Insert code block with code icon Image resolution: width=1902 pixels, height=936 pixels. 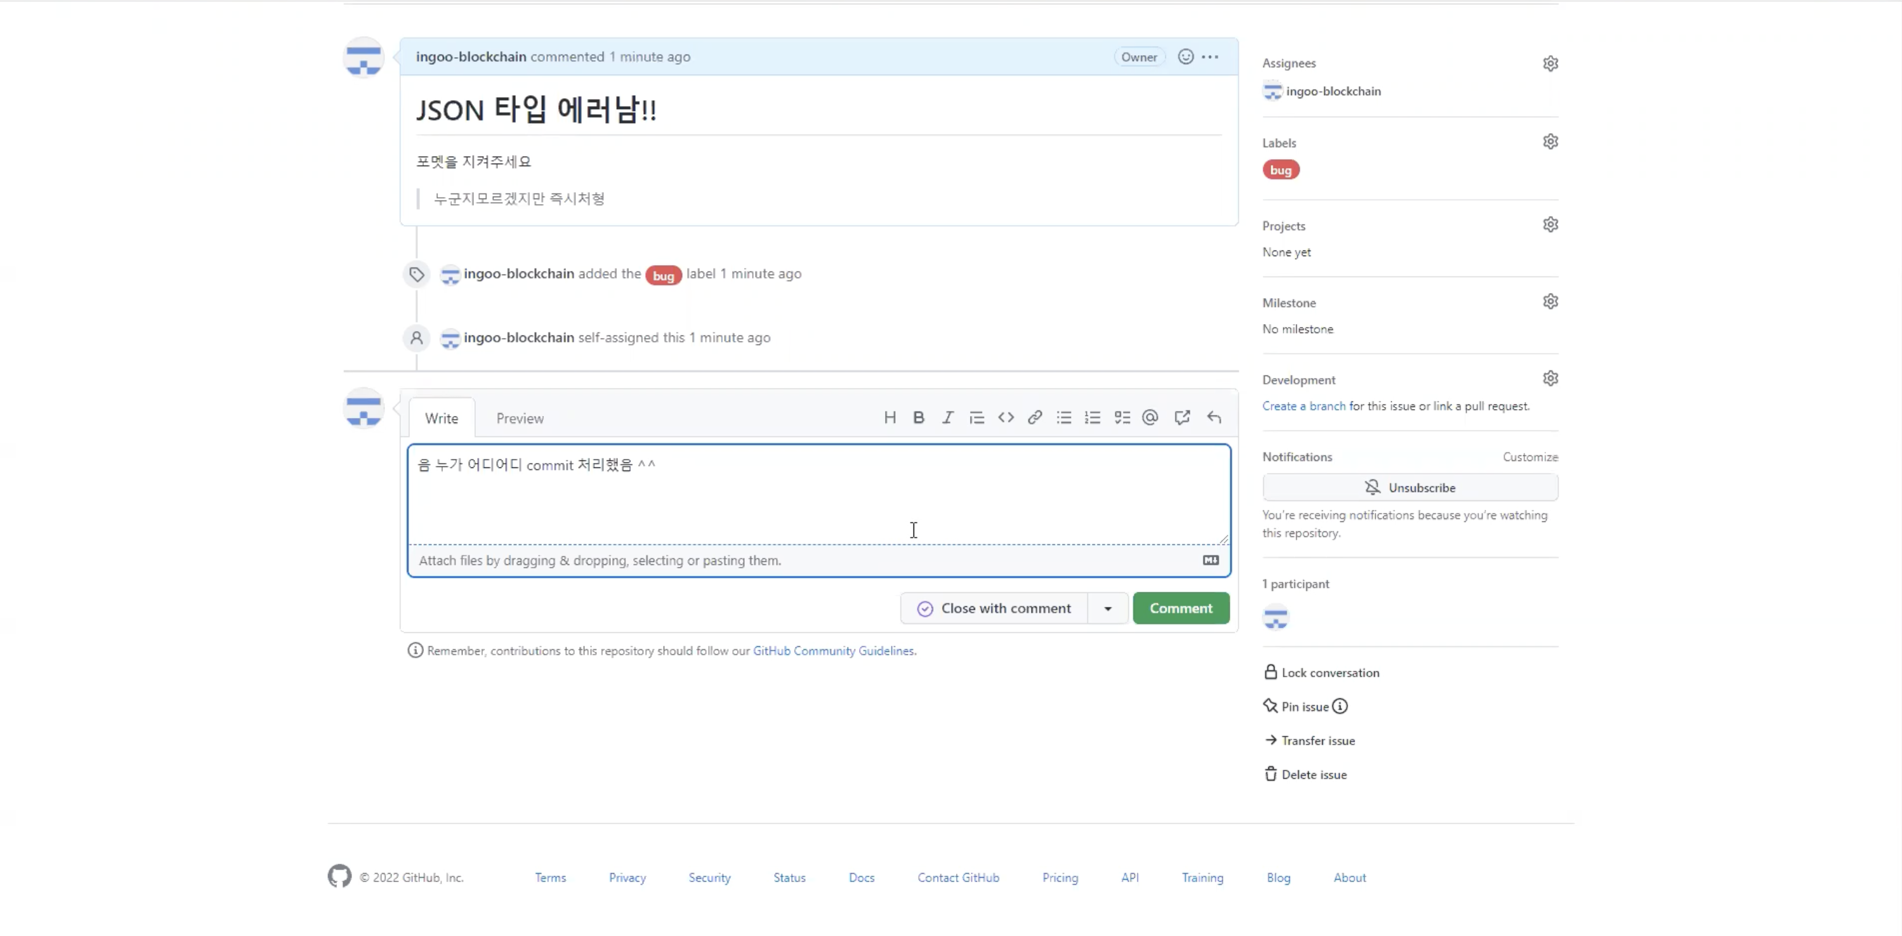(x=1006, y=418)
